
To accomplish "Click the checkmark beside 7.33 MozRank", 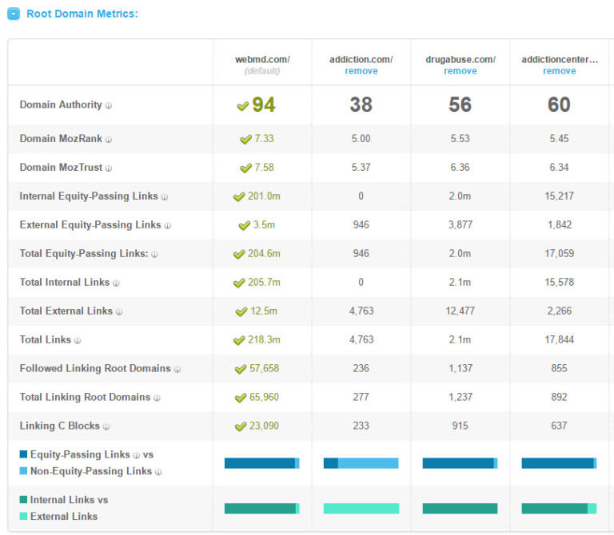I will pyautogui.click(x=245, y=139).
